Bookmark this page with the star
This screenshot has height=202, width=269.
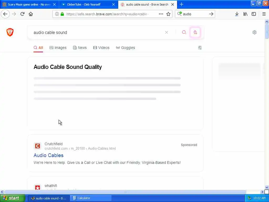[x=168, y=14]
